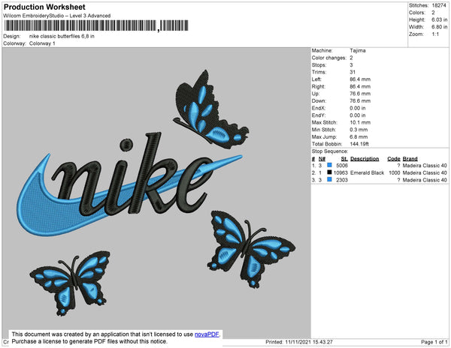Click the 'Code' column header
Screen dimensions: 451x348
(393, 159)
